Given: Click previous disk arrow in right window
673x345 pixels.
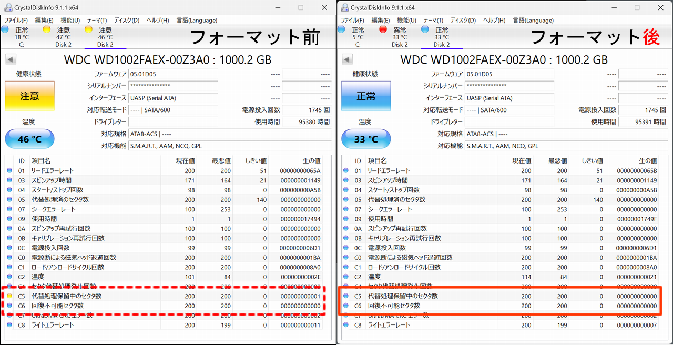Looking at the screenshot, I should [346, 59].
